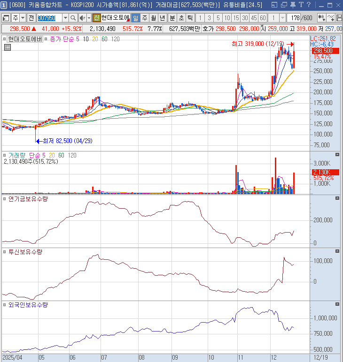Close the 거래량 volume panel
343x362 pixels.
337,155
